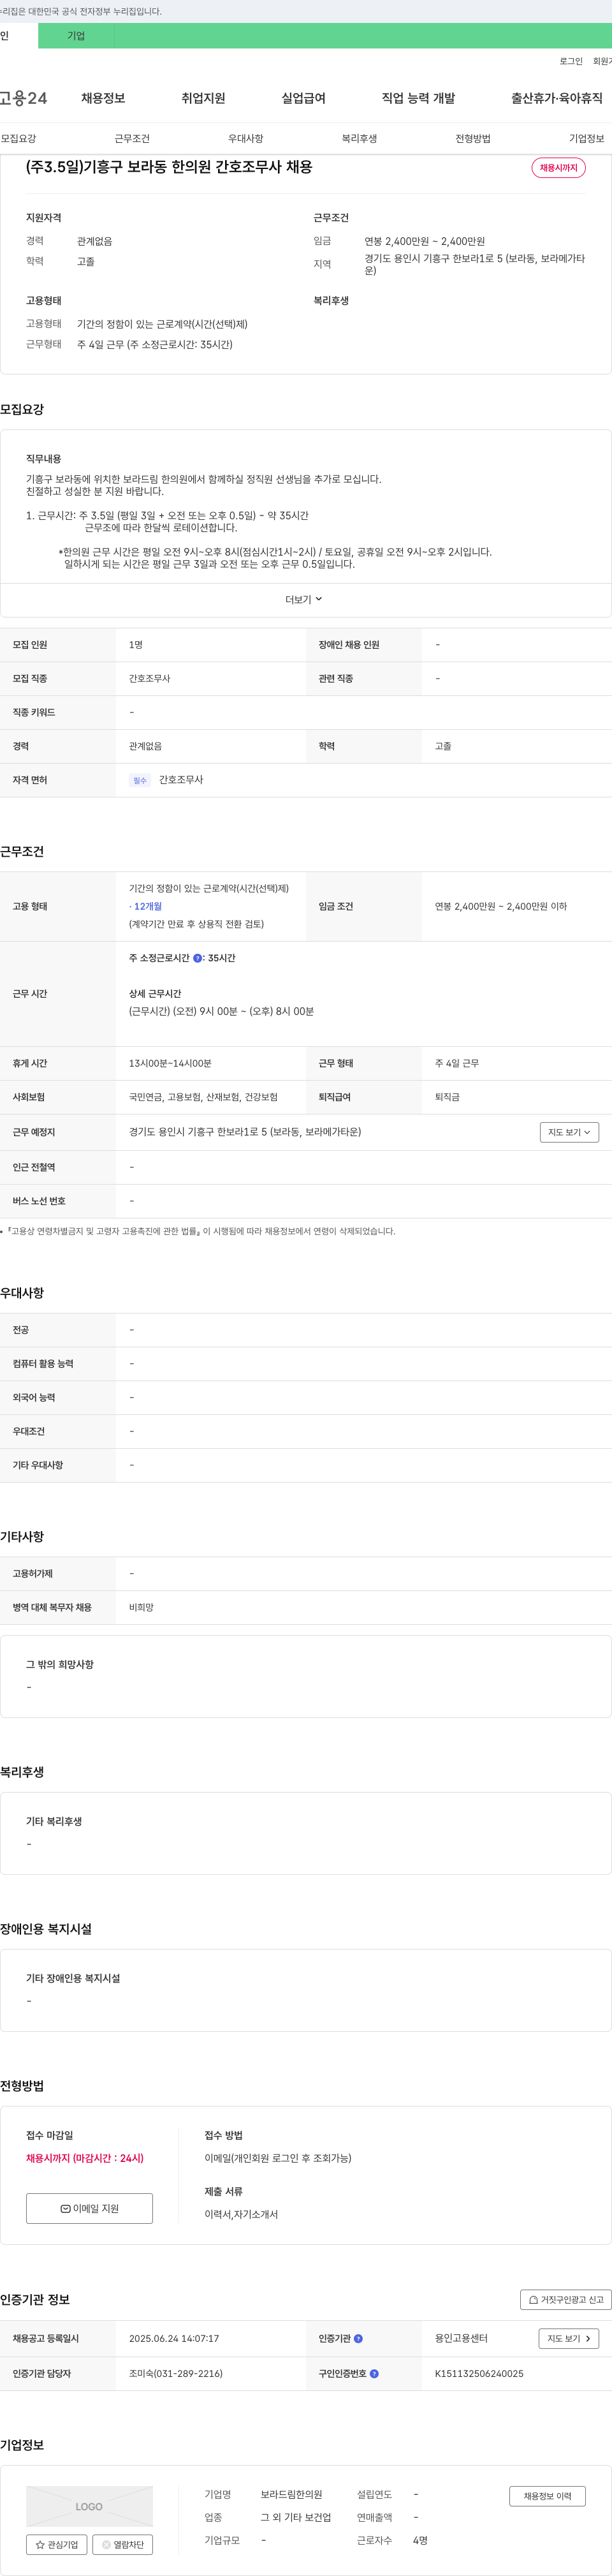Open the 취업지원 menu
Screen dimensions: 612x2576
pyautogui.click(x=203, y=98)
